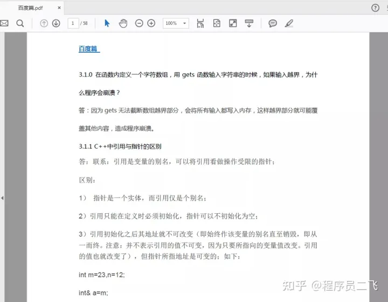
Task: Click the line 盖其他内容,造成程序崩溃。
Action: (x=116, y=128)
